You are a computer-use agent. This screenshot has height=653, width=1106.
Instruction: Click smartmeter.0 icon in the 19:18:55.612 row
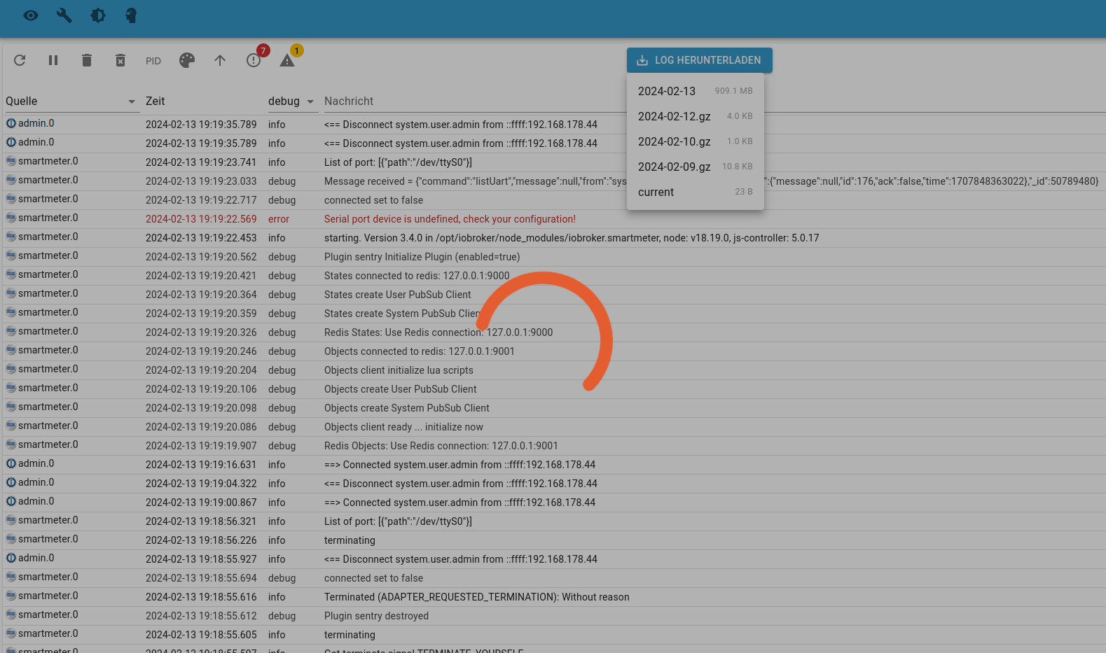(11, 615)
